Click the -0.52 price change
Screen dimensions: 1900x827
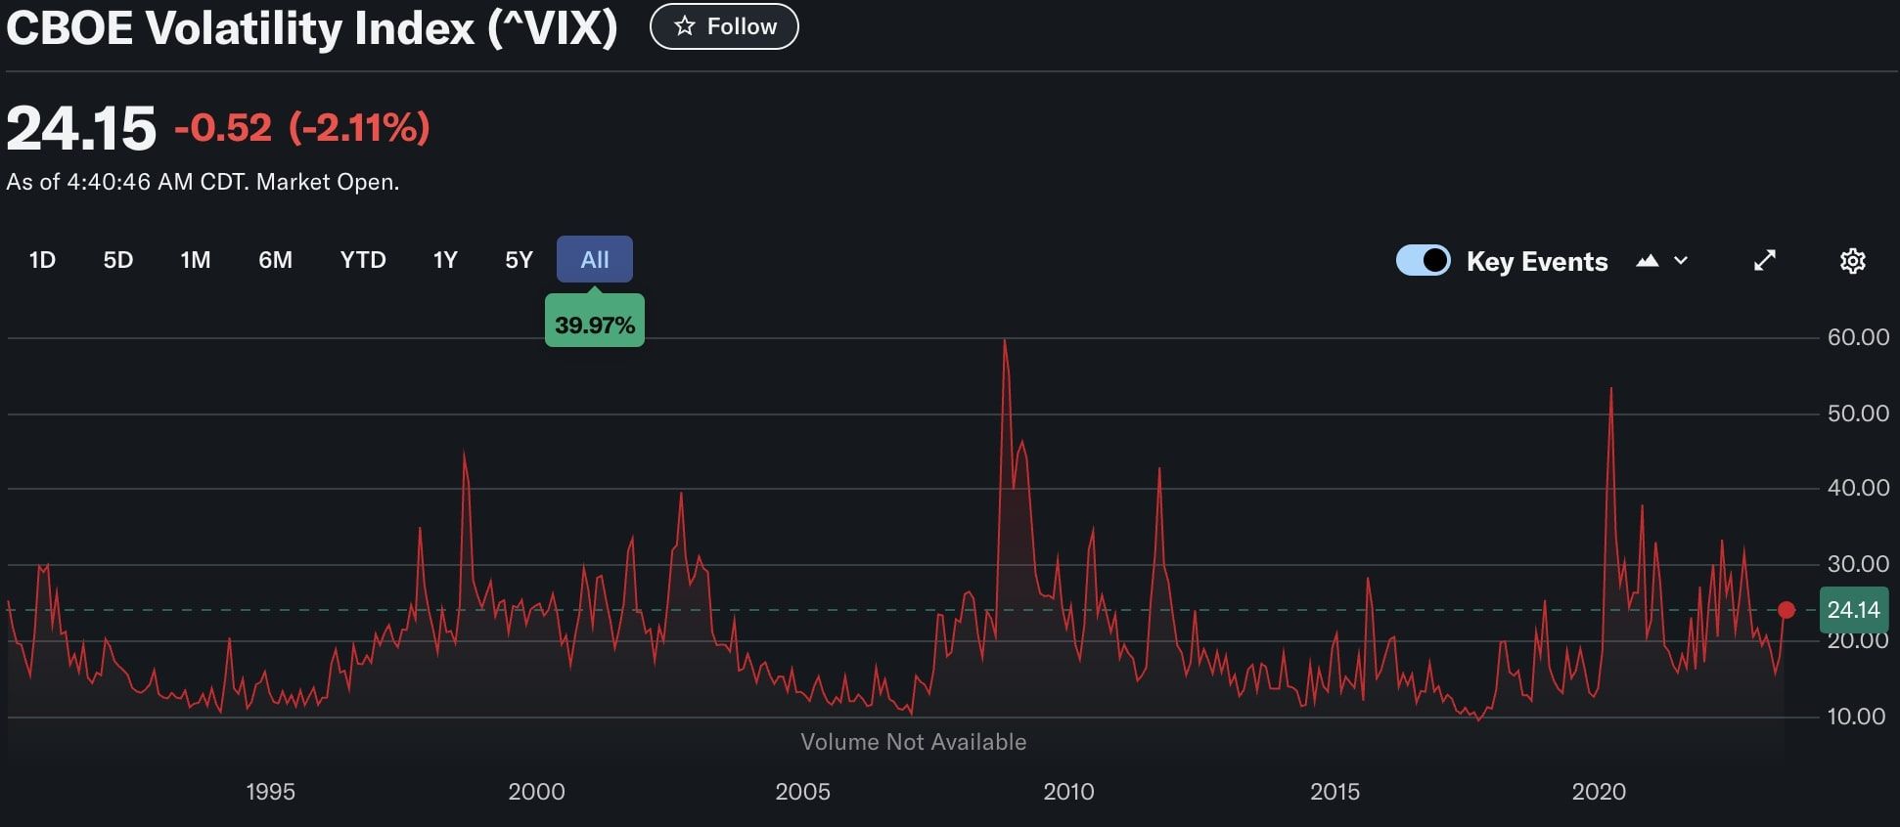tap(223, 128)
